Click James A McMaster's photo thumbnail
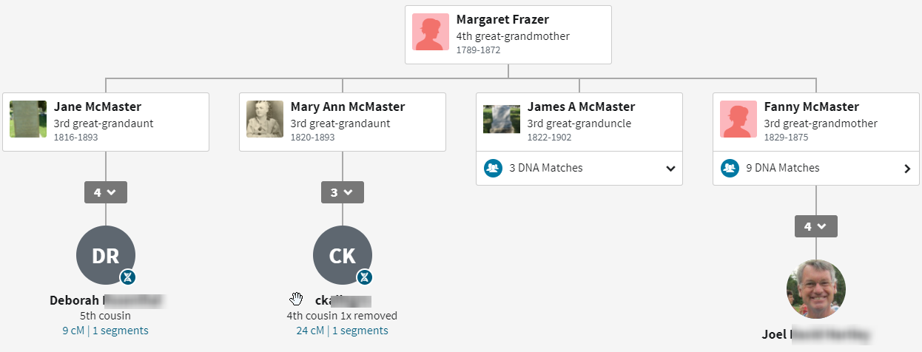 (x=502, y=119)
